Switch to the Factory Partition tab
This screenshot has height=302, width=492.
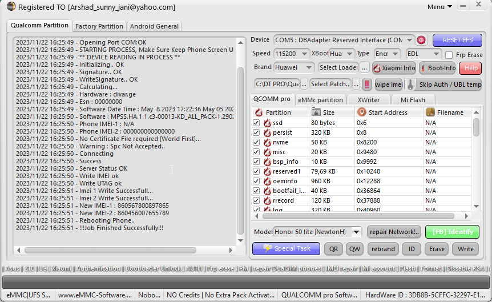click(x=99, y=26)
